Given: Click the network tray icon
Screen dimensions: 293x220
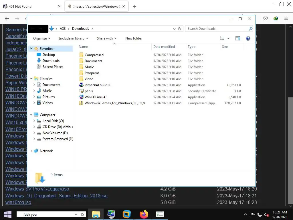Looking at the screenshot, I should click(x=260, y=215).
